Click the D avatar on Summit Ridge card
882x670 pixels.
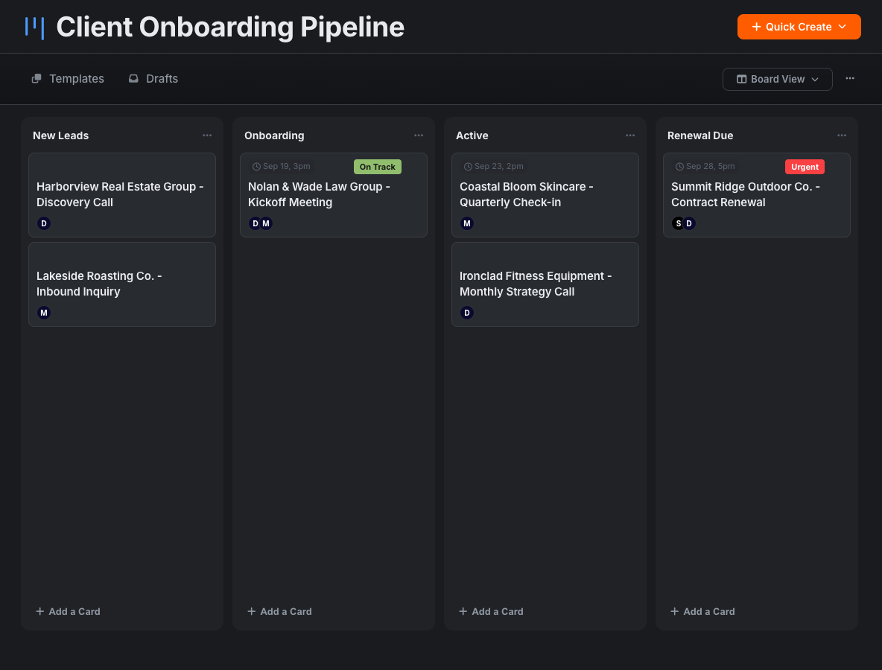pos(689,224)
